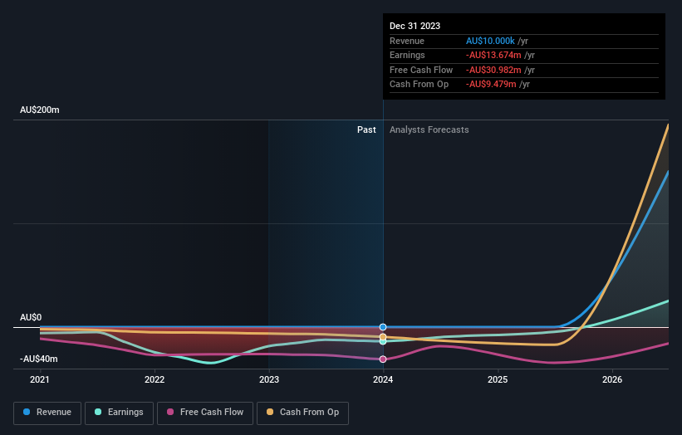Click the 2022 x-axis label
Screen dimensions: 682x435
point(155,379)
